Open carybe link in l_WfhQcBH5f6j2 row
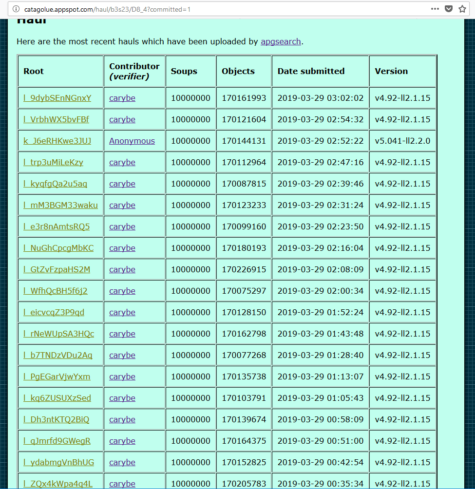Viewport: 475px width, 489px height. (x=122, y=291)
